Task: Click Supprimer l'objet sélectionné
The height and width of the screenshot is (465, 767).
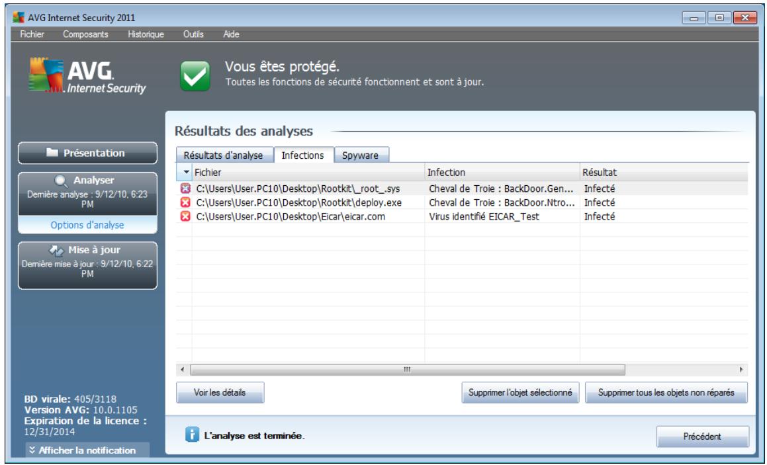Action: [x=520, y=393]
